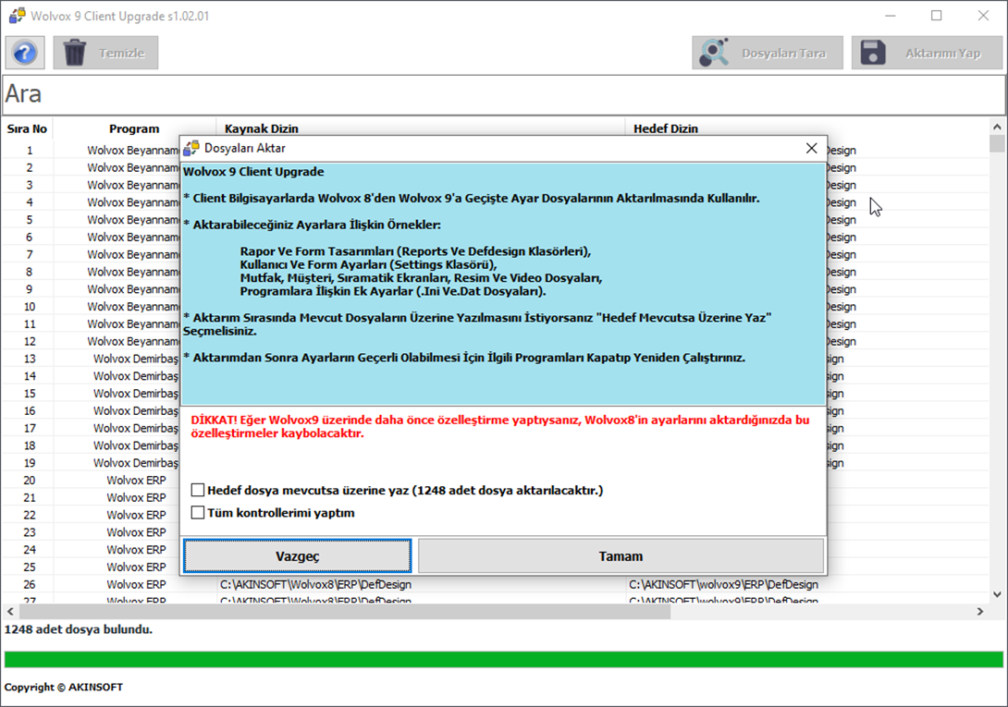Maximize the main window
This screenshot has height=707, width=1008.
click(937, 16)
